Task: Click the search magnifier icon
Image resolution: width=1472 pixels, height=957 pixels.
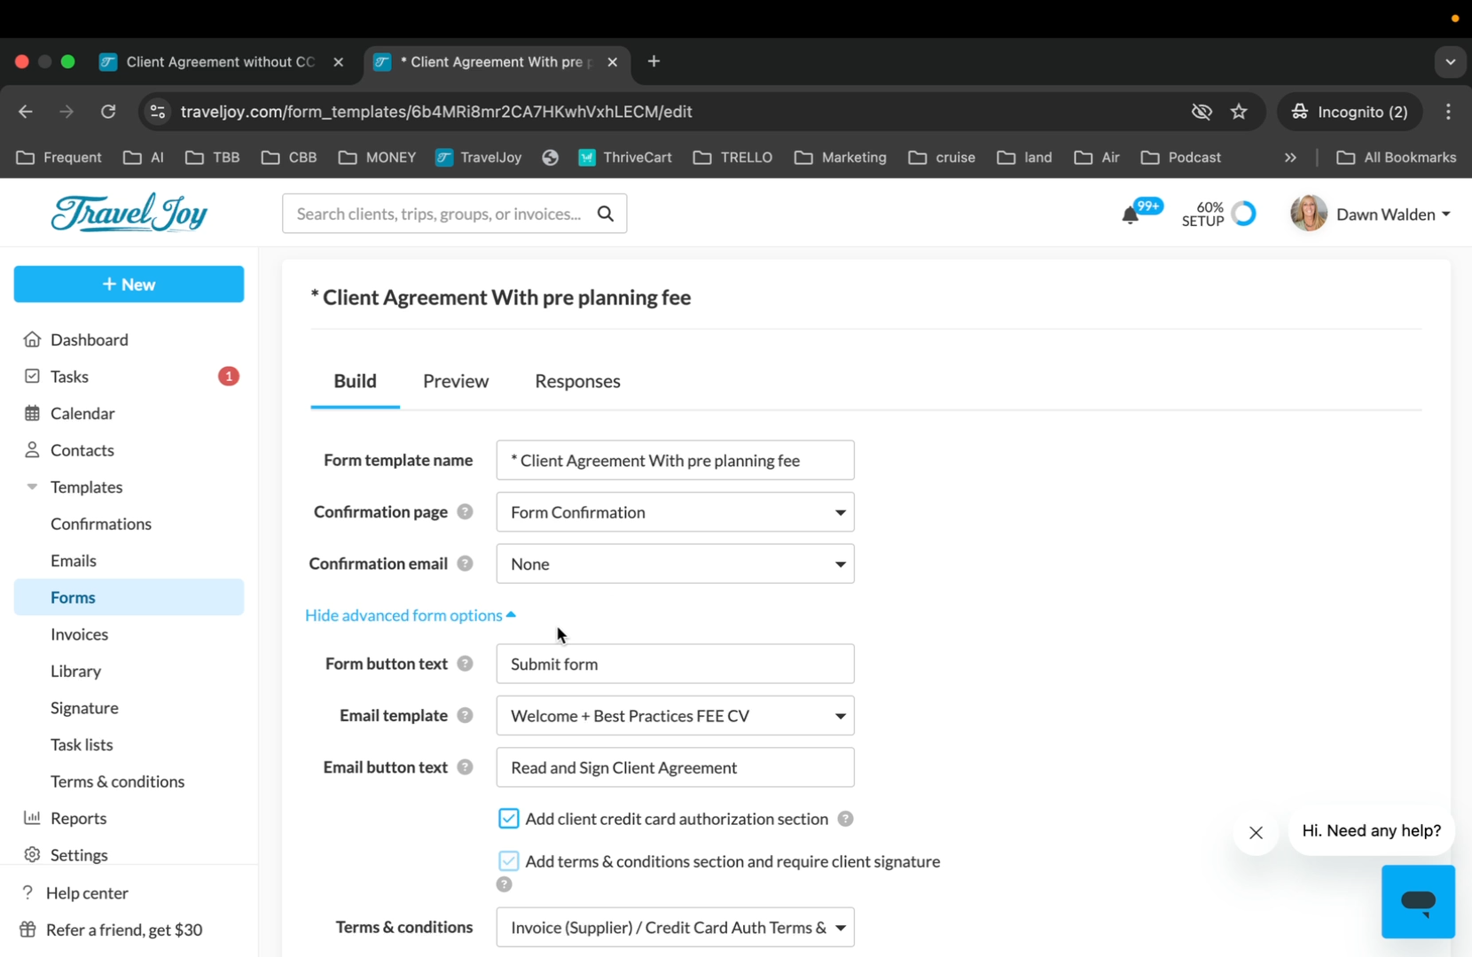Action: click(x=606, y=214)
